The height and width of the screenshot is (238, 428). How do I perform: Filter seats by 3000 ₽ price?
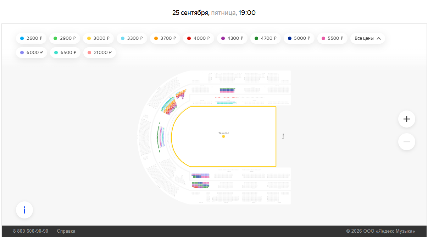coord(98,38)
